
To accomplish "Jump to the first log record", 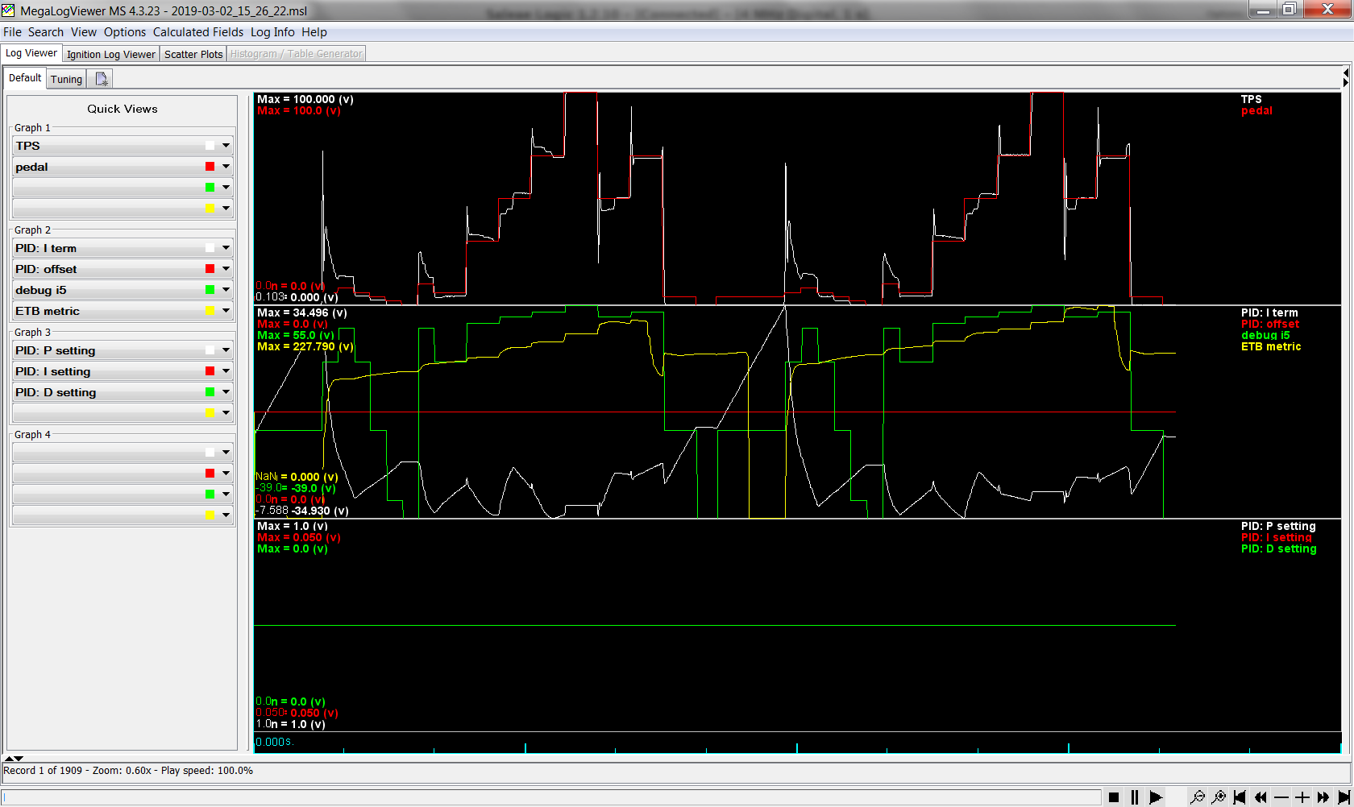I will [x=1240, y=797].
